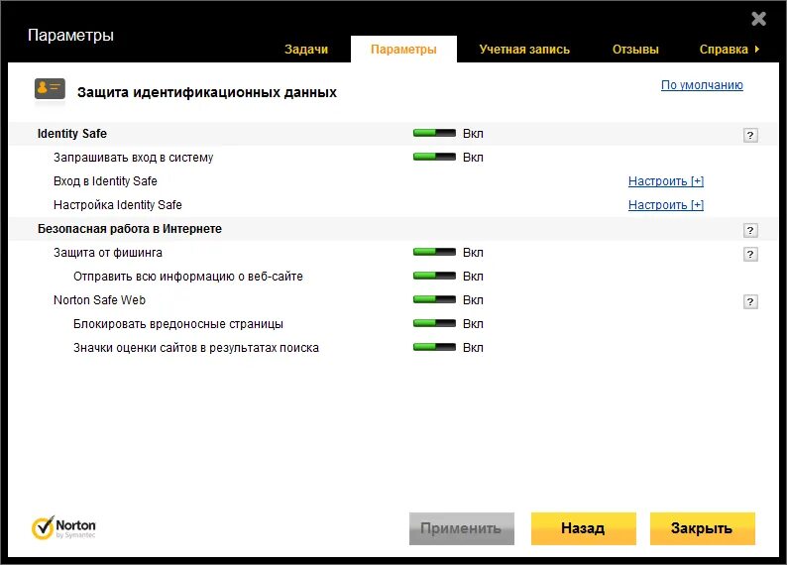
Task: Open the Справка menu tab
Action: [x=724, y=50]
